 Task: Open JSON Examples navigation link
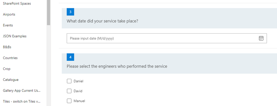[x=15, y=36]
